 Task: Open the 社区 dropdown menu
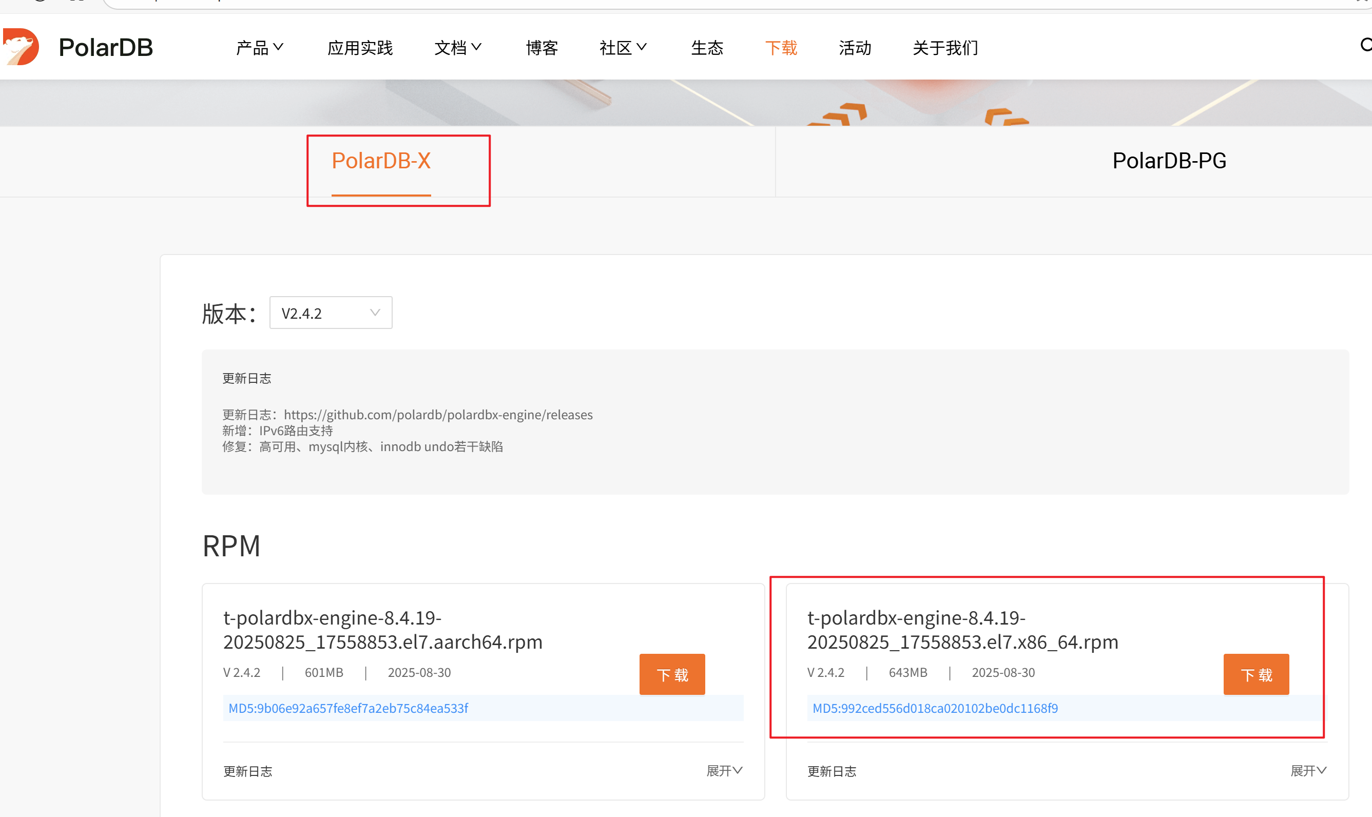[x=622, y=48]
